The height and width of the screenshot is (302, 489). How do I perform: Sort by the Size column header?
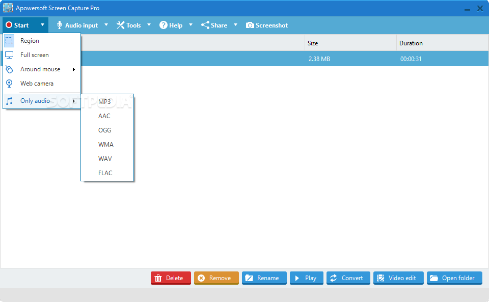(350, 43)
